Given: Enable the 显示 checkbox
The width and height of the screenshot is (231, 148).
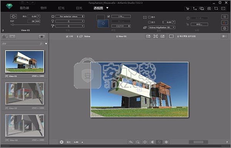Looking at the screenshot, I should [149, 17].
